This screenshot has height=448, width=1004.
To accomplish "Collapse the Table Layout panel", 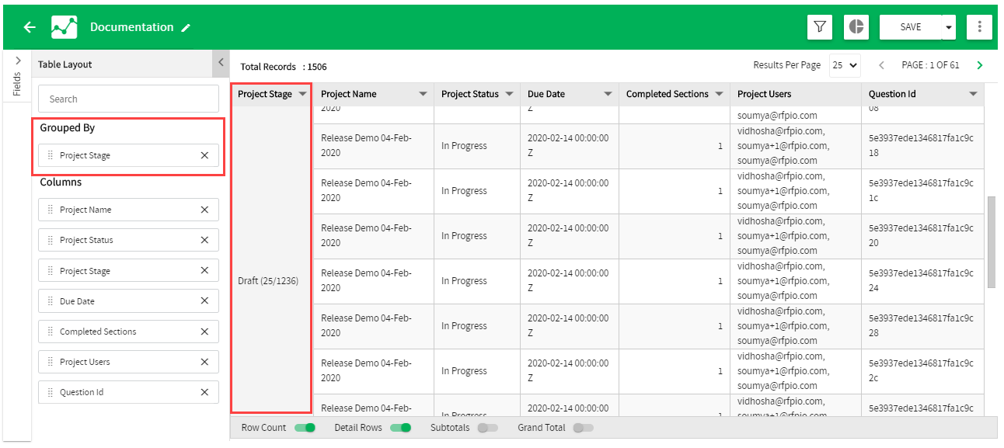I will tap(221, 63).
